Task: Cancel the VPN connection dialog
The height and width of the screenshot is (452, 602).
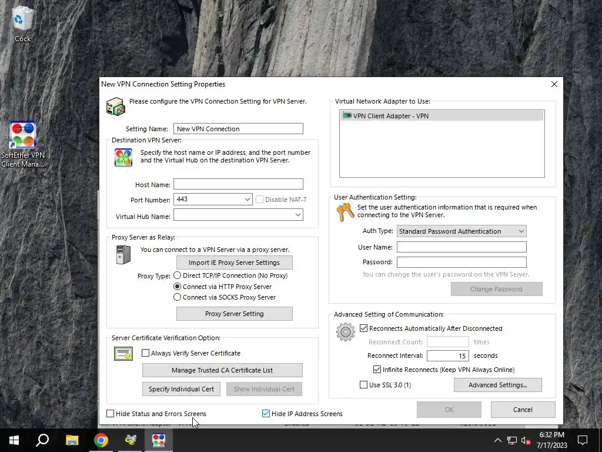Action: [x=523, y=410]
